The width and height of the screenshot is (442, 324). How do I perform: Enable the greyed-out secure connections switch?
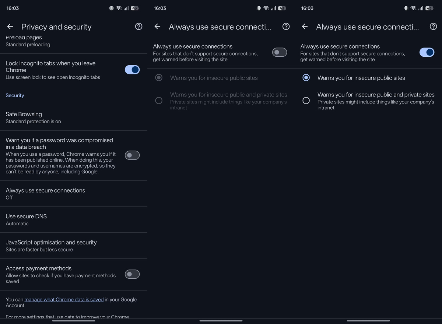tap(280, 53)
